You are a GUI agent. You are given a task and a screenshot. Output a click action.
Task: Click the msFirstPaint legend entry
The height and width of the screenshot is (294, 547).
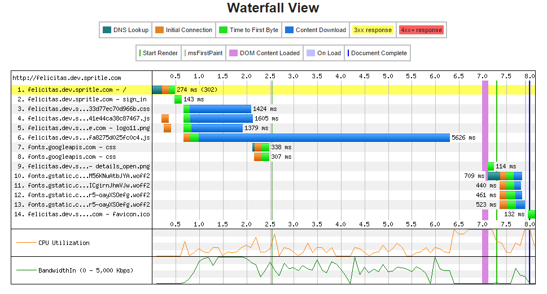coord(205,53)
